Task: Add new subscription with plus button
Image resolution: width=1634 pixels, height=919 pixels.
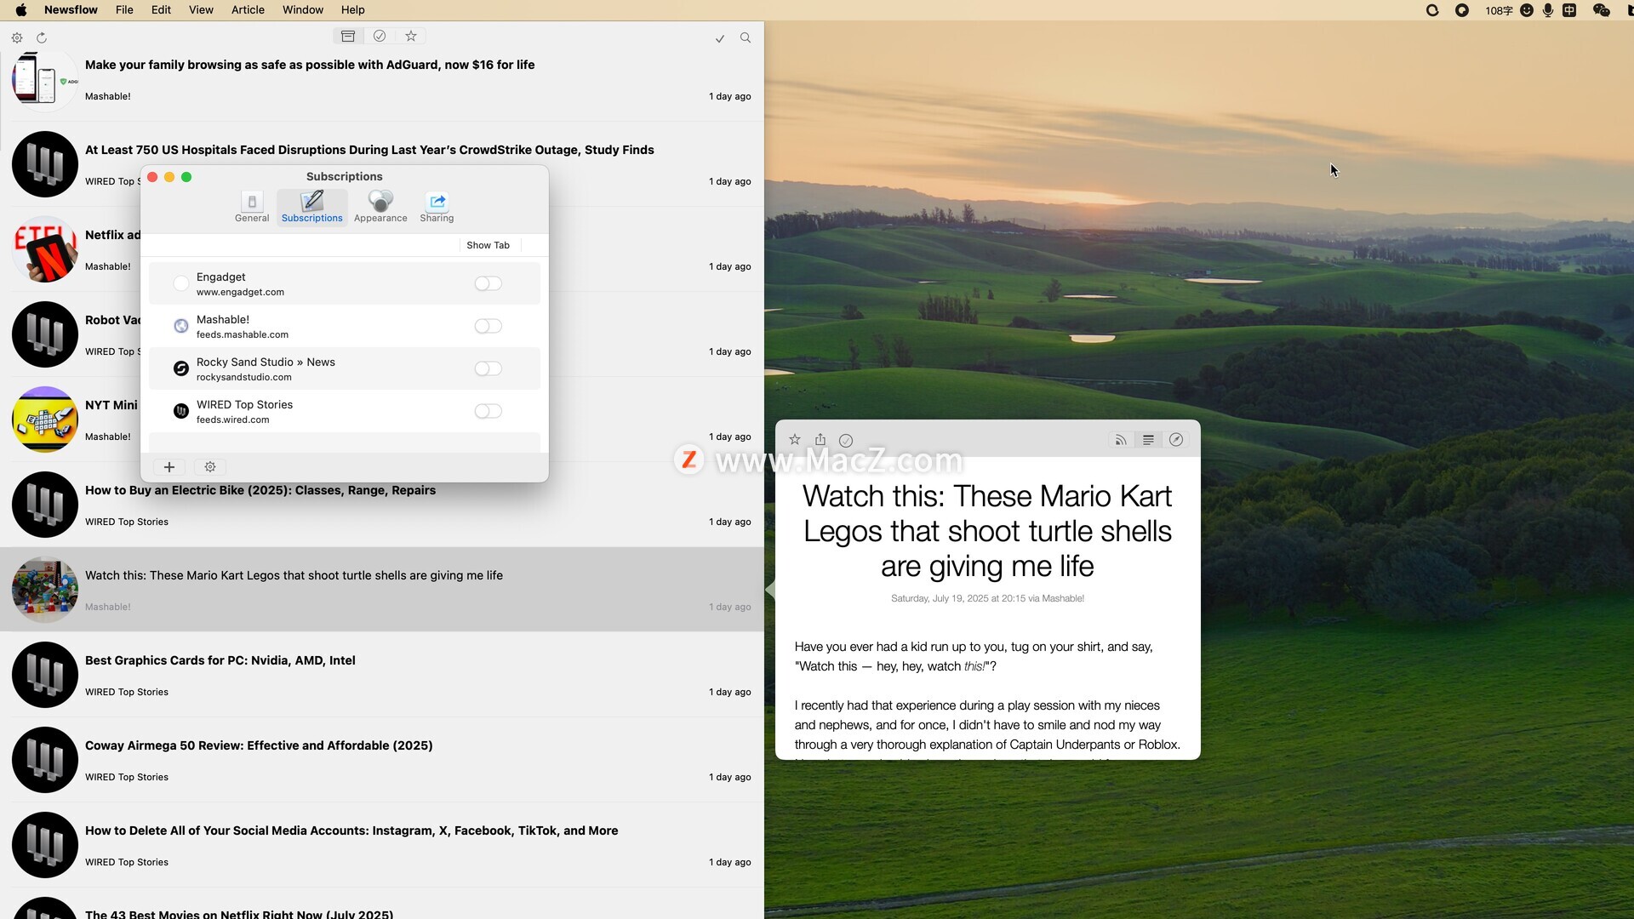Action: (x=169, y=466)
